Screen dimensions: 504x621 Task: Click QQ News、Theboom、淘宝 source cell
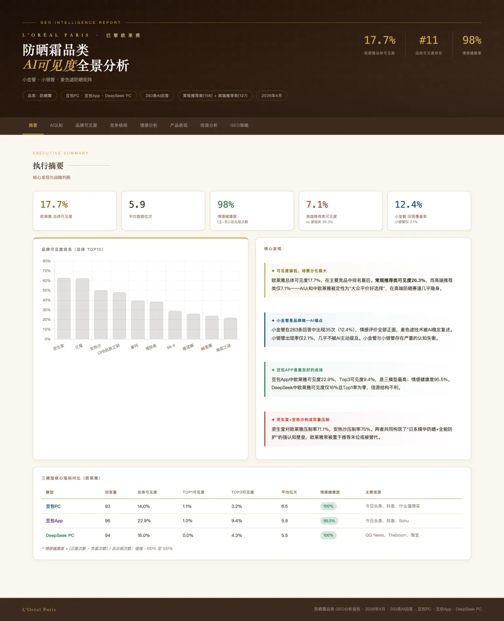point(392,536)
